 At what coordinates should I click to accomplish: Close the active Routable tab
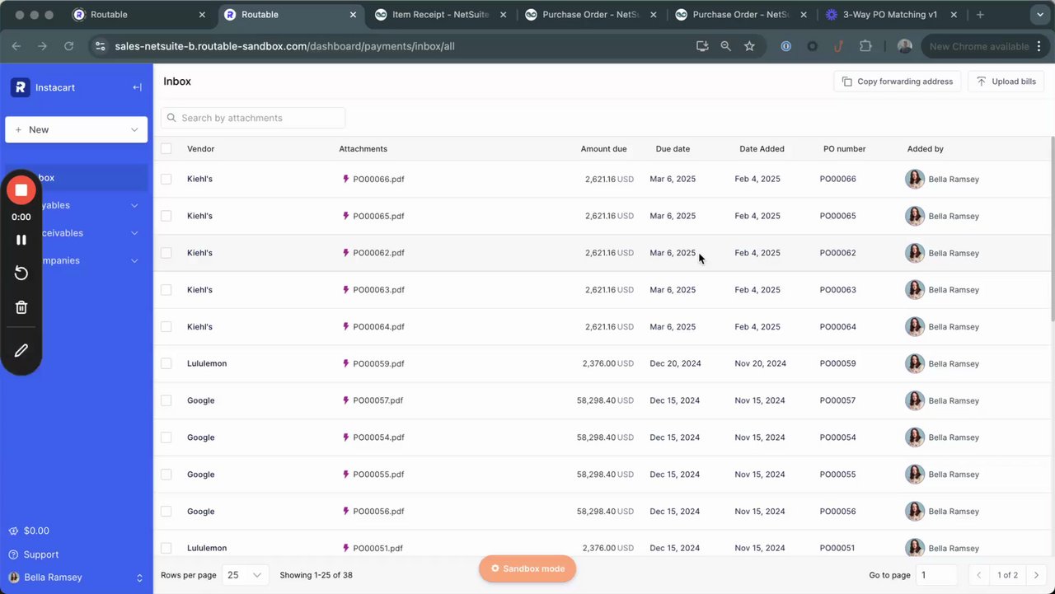click(x=353, y=15)
